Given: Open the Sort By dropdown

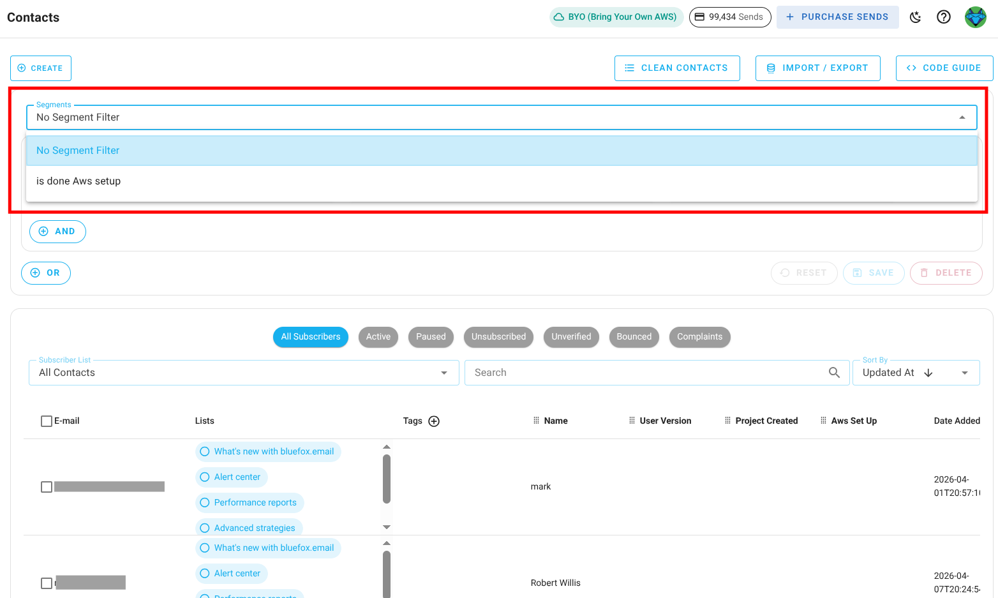Looking at the screenshot, I should [965, 372].
